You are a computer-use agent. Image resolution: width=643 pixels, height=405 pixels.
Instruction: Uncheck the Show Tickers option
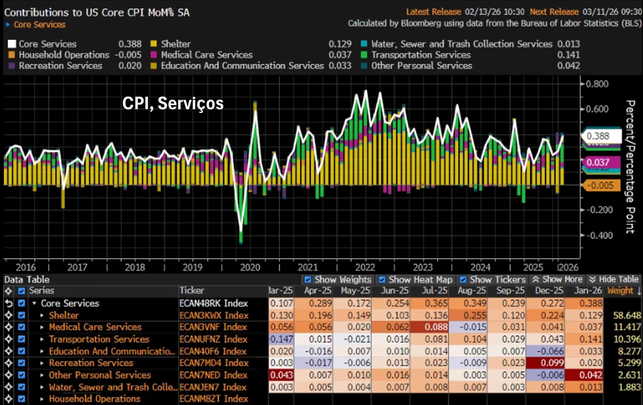click(x=463, y=279)
